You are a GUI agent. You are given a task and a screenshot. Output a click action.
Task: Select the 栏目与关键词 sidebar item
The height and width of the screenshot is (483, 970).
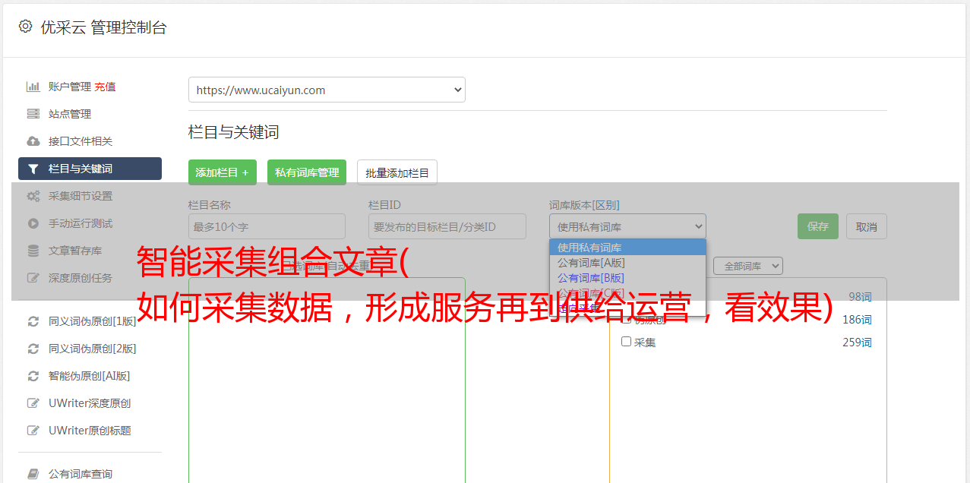click(x=90, y=169)
